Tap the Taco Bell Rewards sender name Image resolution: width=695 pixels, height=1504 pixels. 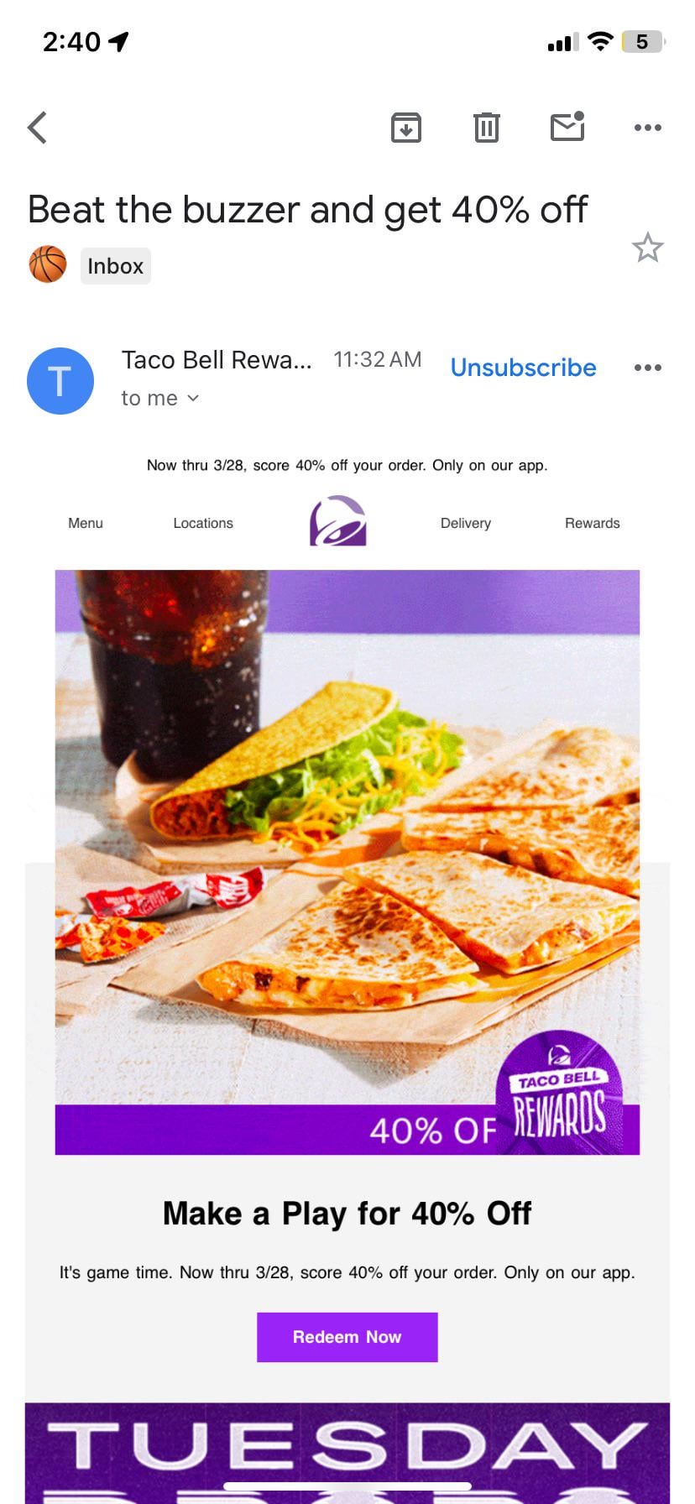point(217,360)
